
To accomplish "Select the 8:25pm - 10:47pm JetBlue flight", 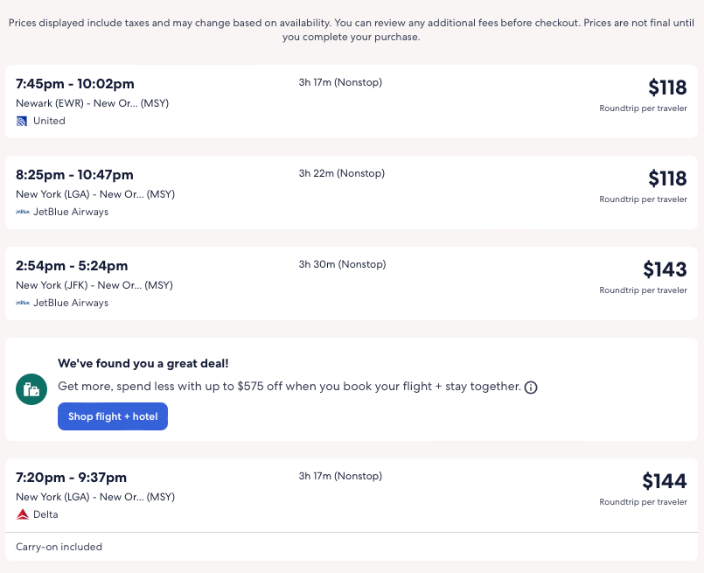I will pos(75,175).
